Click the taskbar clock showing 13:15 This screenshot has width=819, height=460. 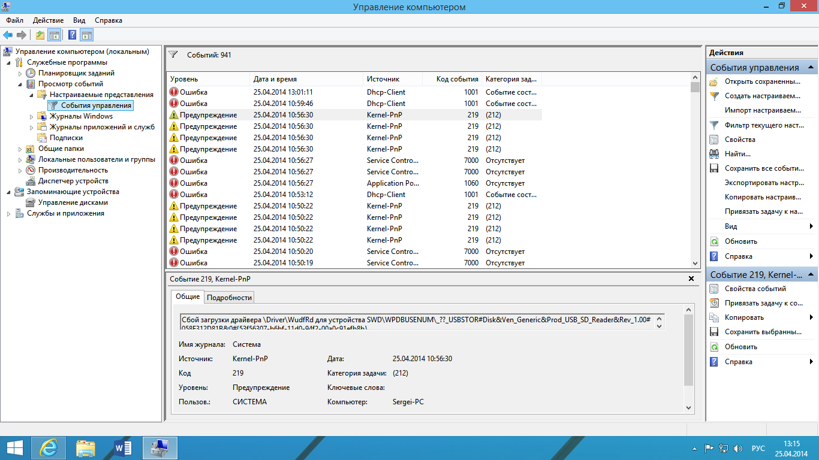pyautogui.click(x=792, y=448)
